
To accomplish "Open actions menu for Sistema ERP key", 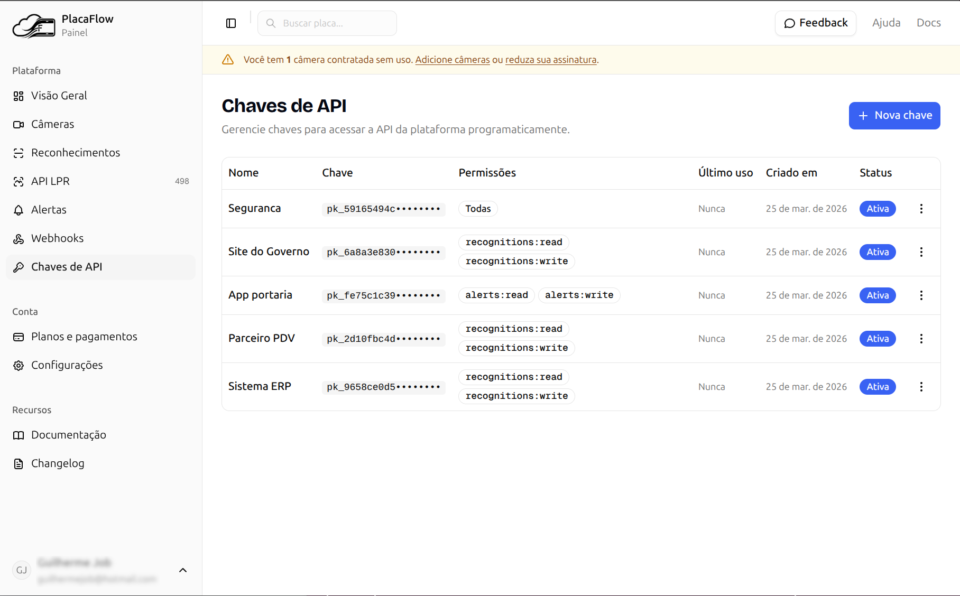I will [921, 387].
